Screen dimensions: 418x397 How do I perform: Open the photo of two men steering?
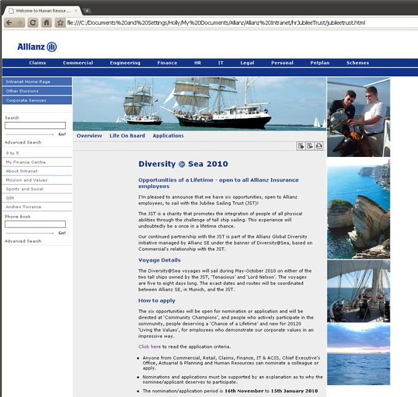(x=358, y=117)
